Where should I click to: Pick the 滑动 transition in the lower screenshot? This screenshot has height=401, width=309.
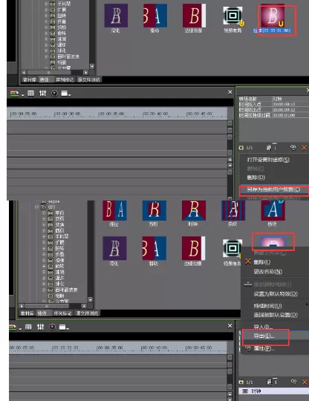click(x=154, y=248)
